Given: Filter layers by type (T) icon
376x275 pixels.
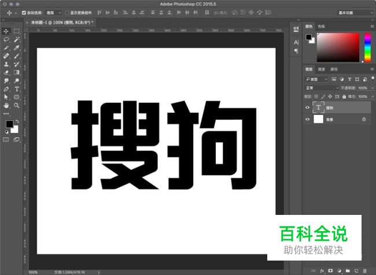Looking at the screenshot, I should click(349, 79).
